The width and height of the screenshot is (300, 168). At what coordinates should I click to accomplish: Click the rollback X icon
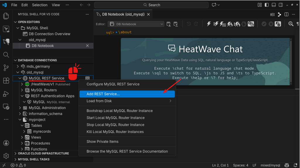click(271, 24)
